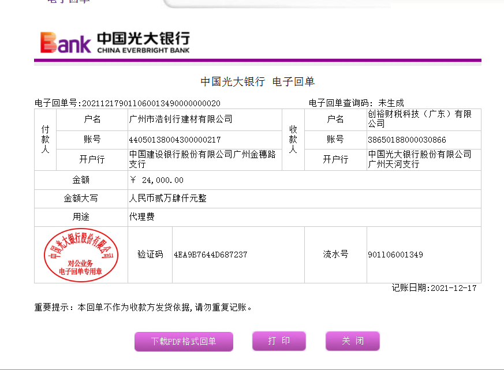The image size is (504, 370).
Task: Click the red 电子回单专用章 seal stamp
Action: [81, 255]
